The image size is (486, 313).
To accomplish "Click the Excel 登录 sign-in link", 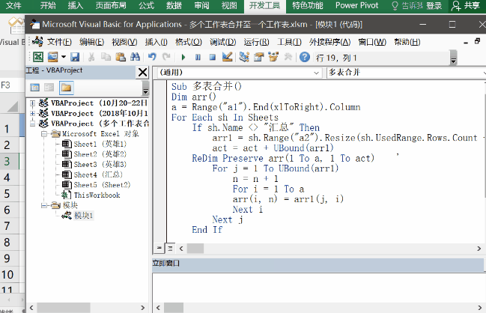I will point(434,5).
